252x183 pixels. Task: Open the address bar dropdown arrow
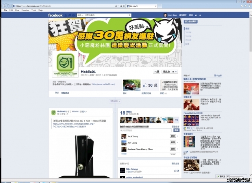119,6
